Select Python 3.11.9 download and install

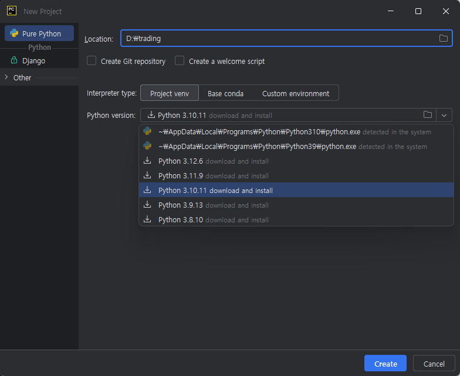tap(296, 176)
